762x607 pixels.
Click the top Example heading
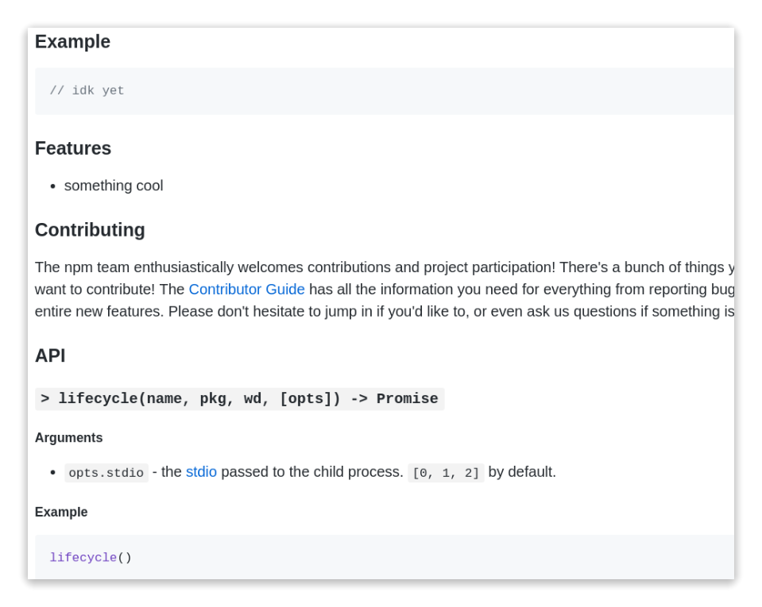click(x=72, y=42)
